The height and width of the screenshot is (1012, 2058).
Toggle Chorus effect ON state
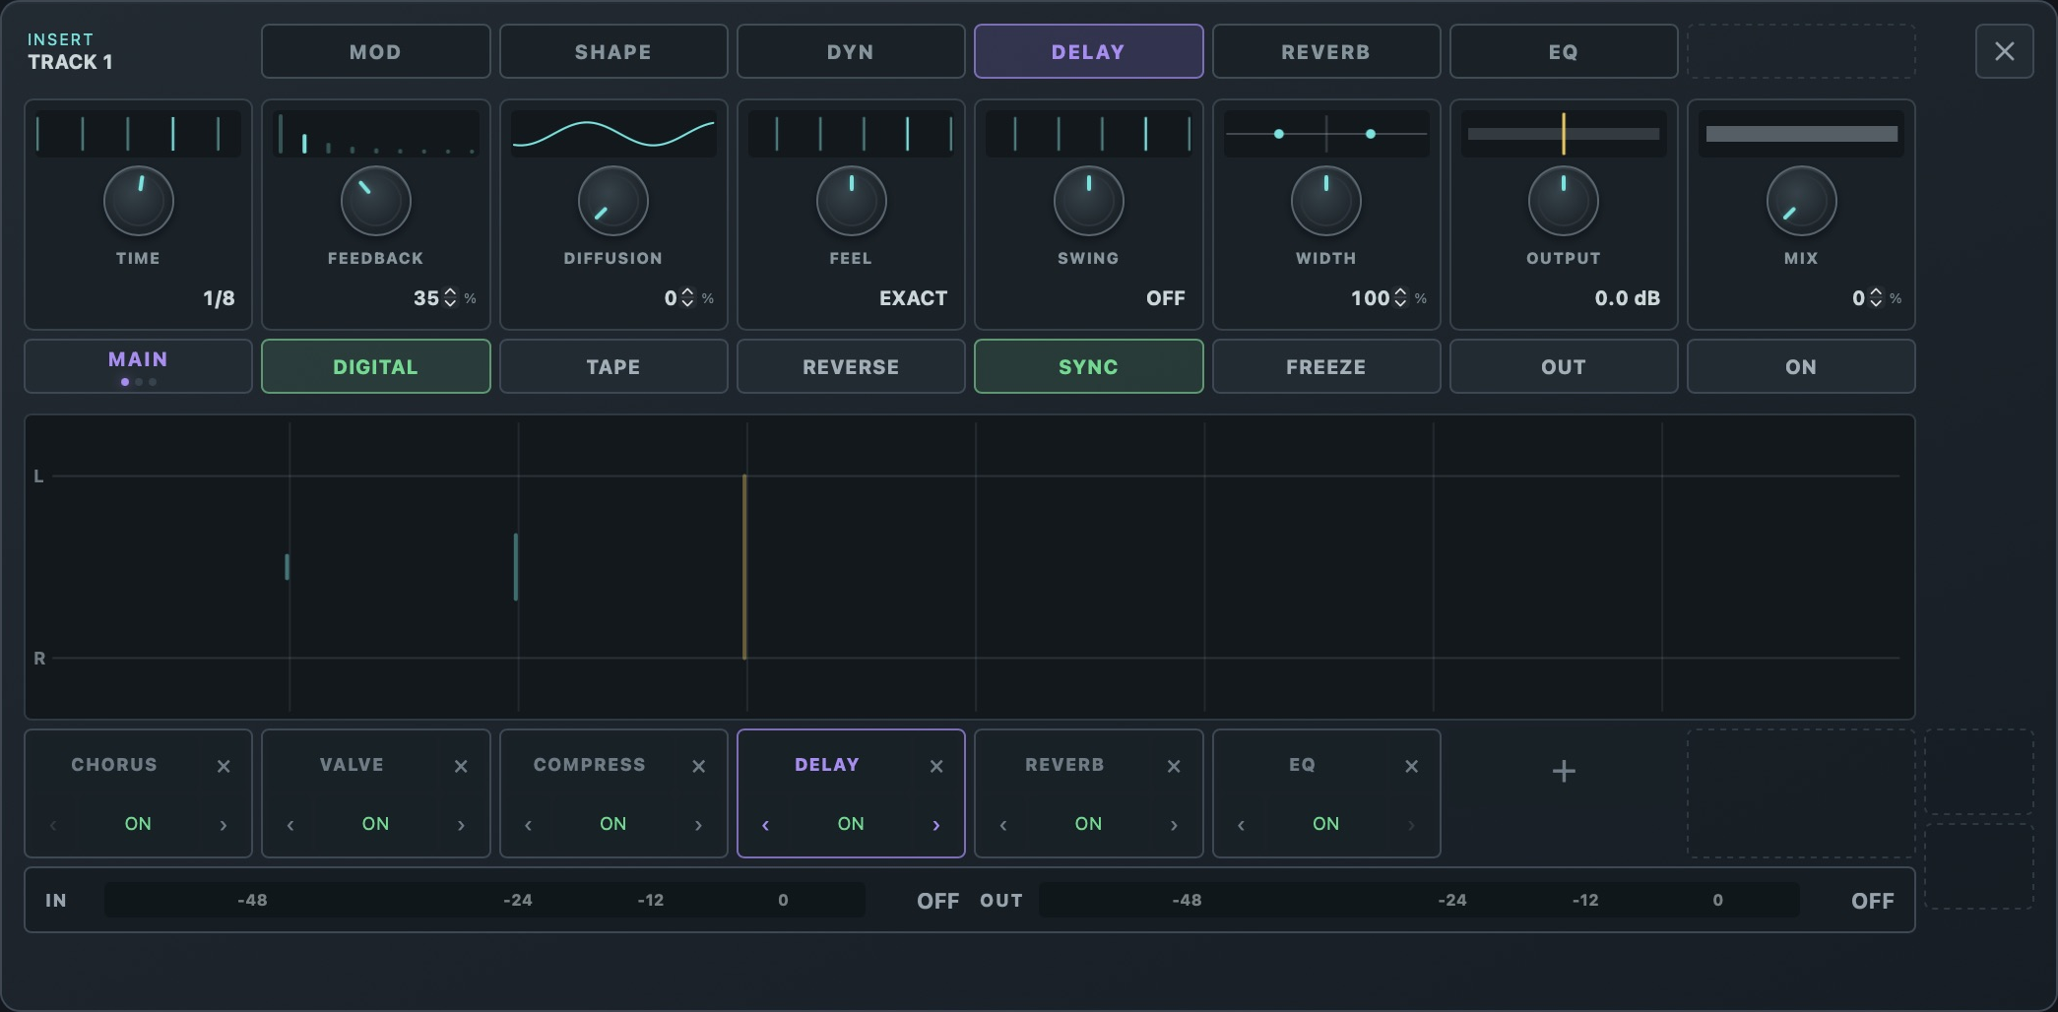point(138,824)
